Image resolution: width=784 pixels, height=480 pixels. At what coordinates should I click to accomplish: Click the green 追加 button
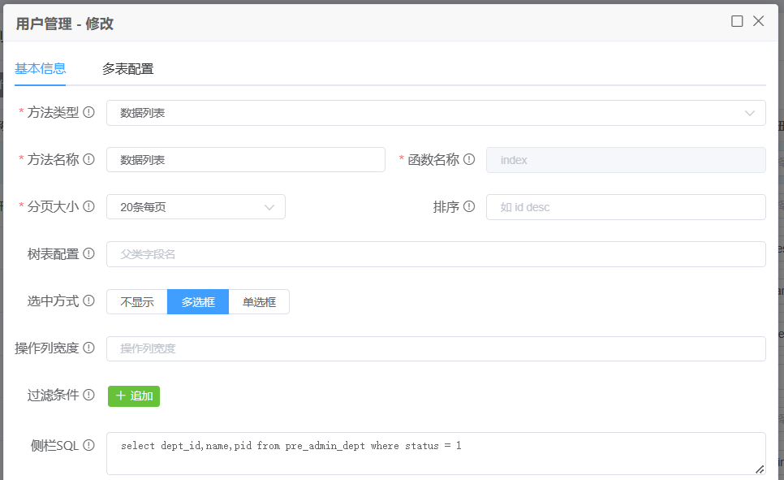[x=134, y=396]
